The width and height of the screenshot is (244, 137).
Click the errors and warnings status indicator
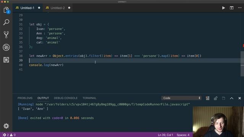point(9,135)
